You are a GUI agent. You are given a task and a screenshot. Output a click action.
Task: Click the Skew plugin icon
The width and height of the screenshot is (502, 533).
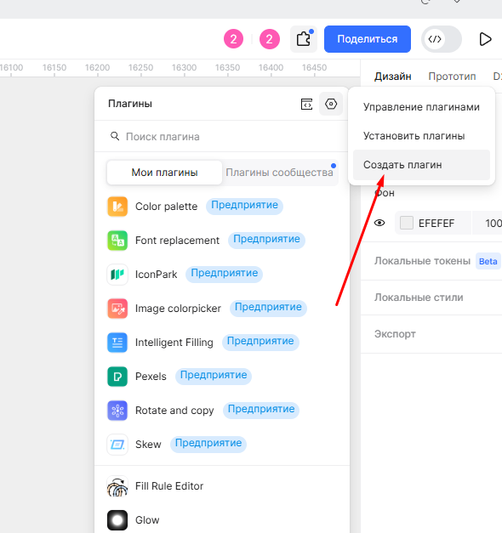pyautogui.click(x=117, y=445)
